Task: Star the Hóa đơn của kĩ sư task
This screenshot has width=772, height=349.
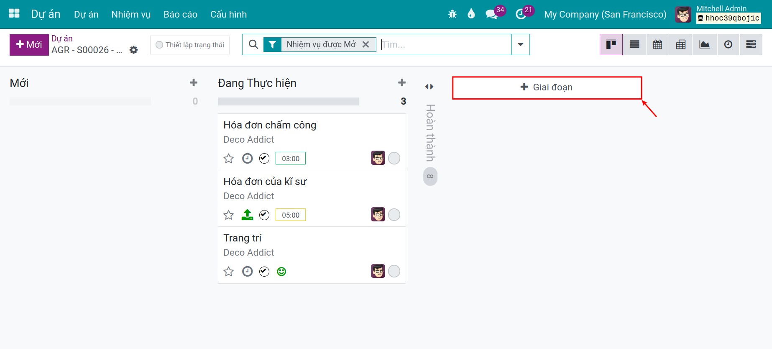Action: tap(228, 215)
